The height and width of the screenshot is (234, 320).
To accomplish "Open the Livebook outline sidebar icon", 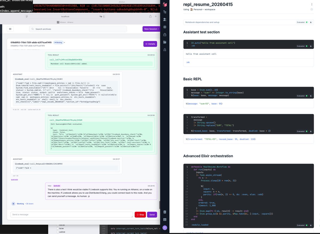I will pos(165,12).
